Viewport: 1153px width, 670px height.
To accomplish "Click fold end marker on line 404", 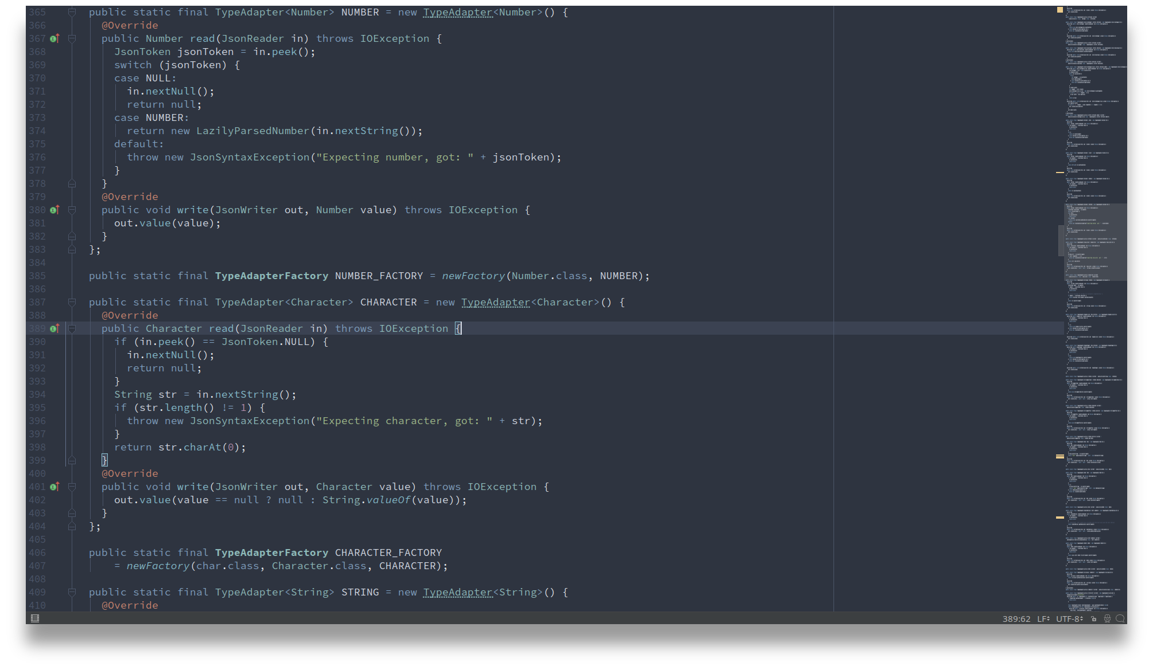I will (72, 526).
